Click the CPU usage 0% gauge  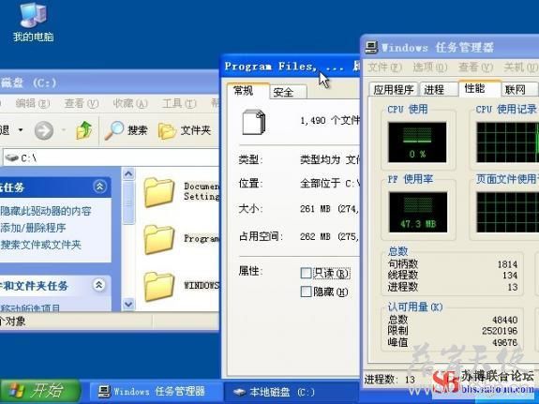tap(417, 142)
